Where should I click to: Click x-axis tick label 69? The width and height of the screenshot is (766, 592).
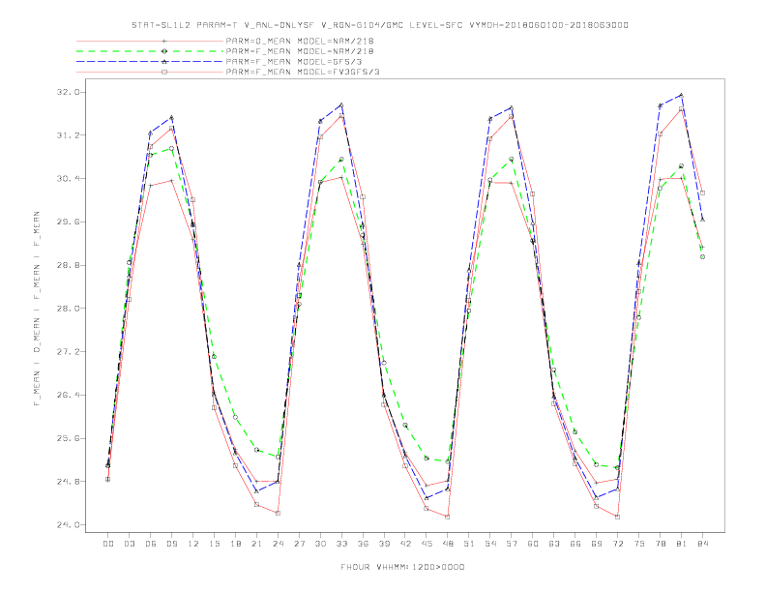pos(597,544)
